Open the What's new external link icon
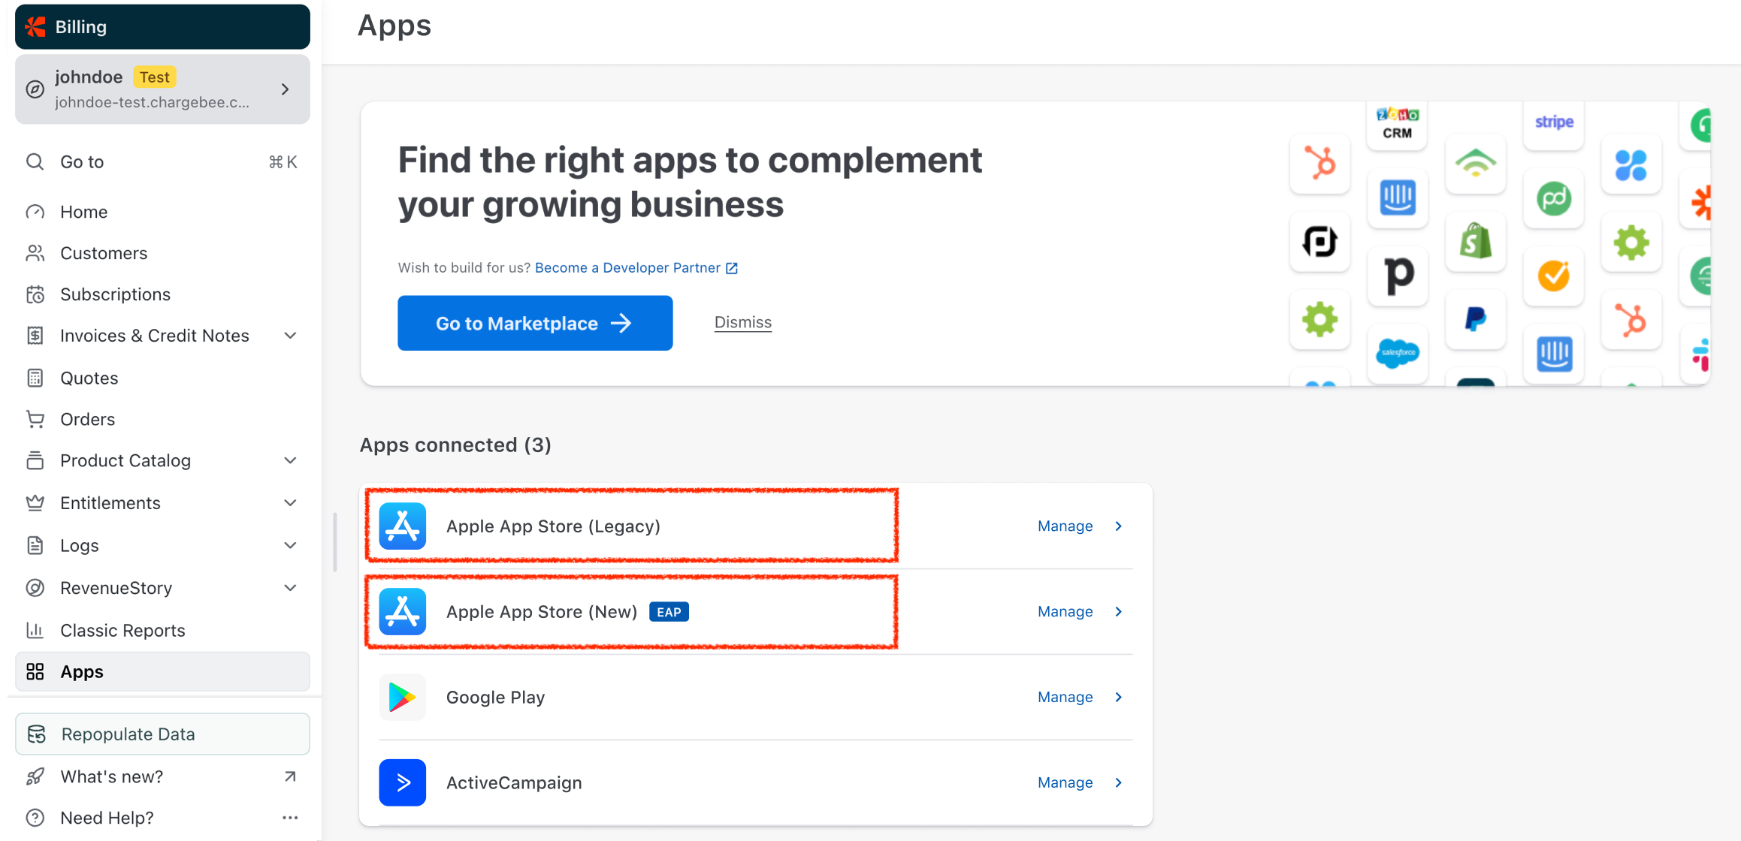The image size is (1741, 841). pyautogui.click(x=290, y=776)
